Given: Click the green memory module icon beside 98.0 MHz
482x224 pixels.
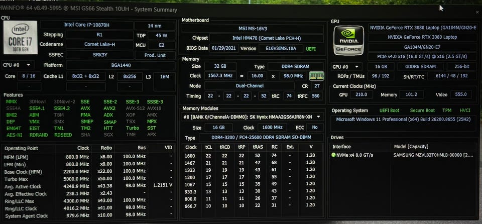Looking at the screenshot, I should coord(316,76).
